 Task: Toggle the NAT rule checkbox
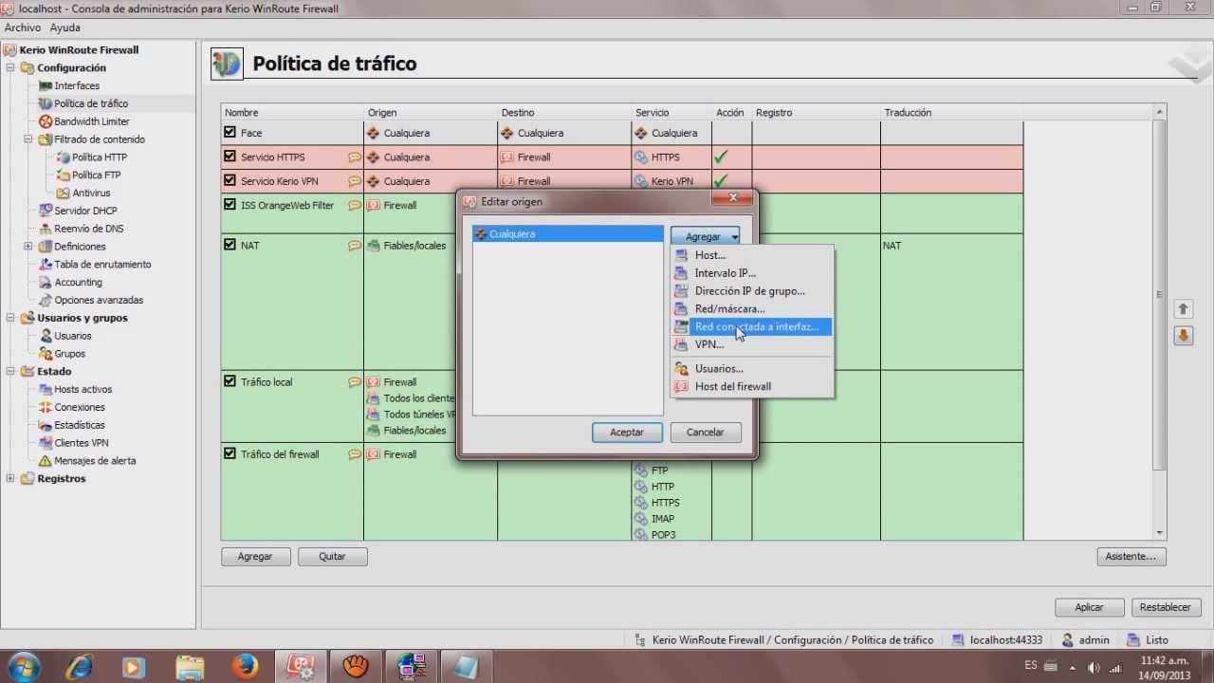coord(230,245)
